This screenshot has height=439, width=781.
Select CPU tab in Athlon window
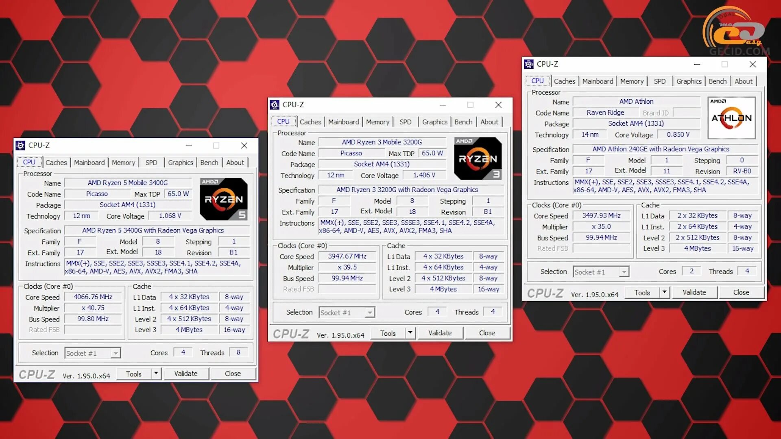pyautogui.click(x=538, y=81)
